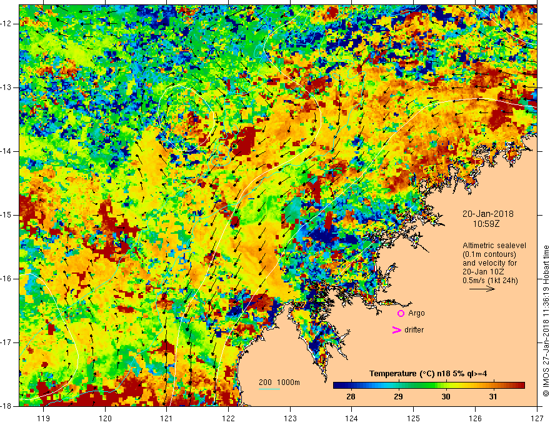Viewport: 550px width, 425px height.
Task: Click the 'Argo' legend label
Action: click(x=416, y=313)
